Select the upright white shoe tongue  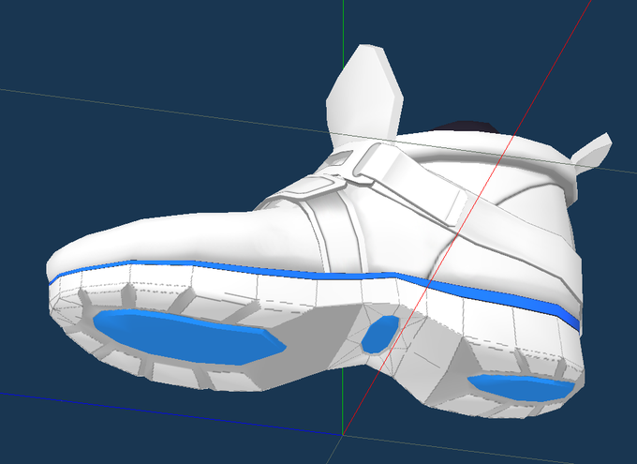pos(364,95)
